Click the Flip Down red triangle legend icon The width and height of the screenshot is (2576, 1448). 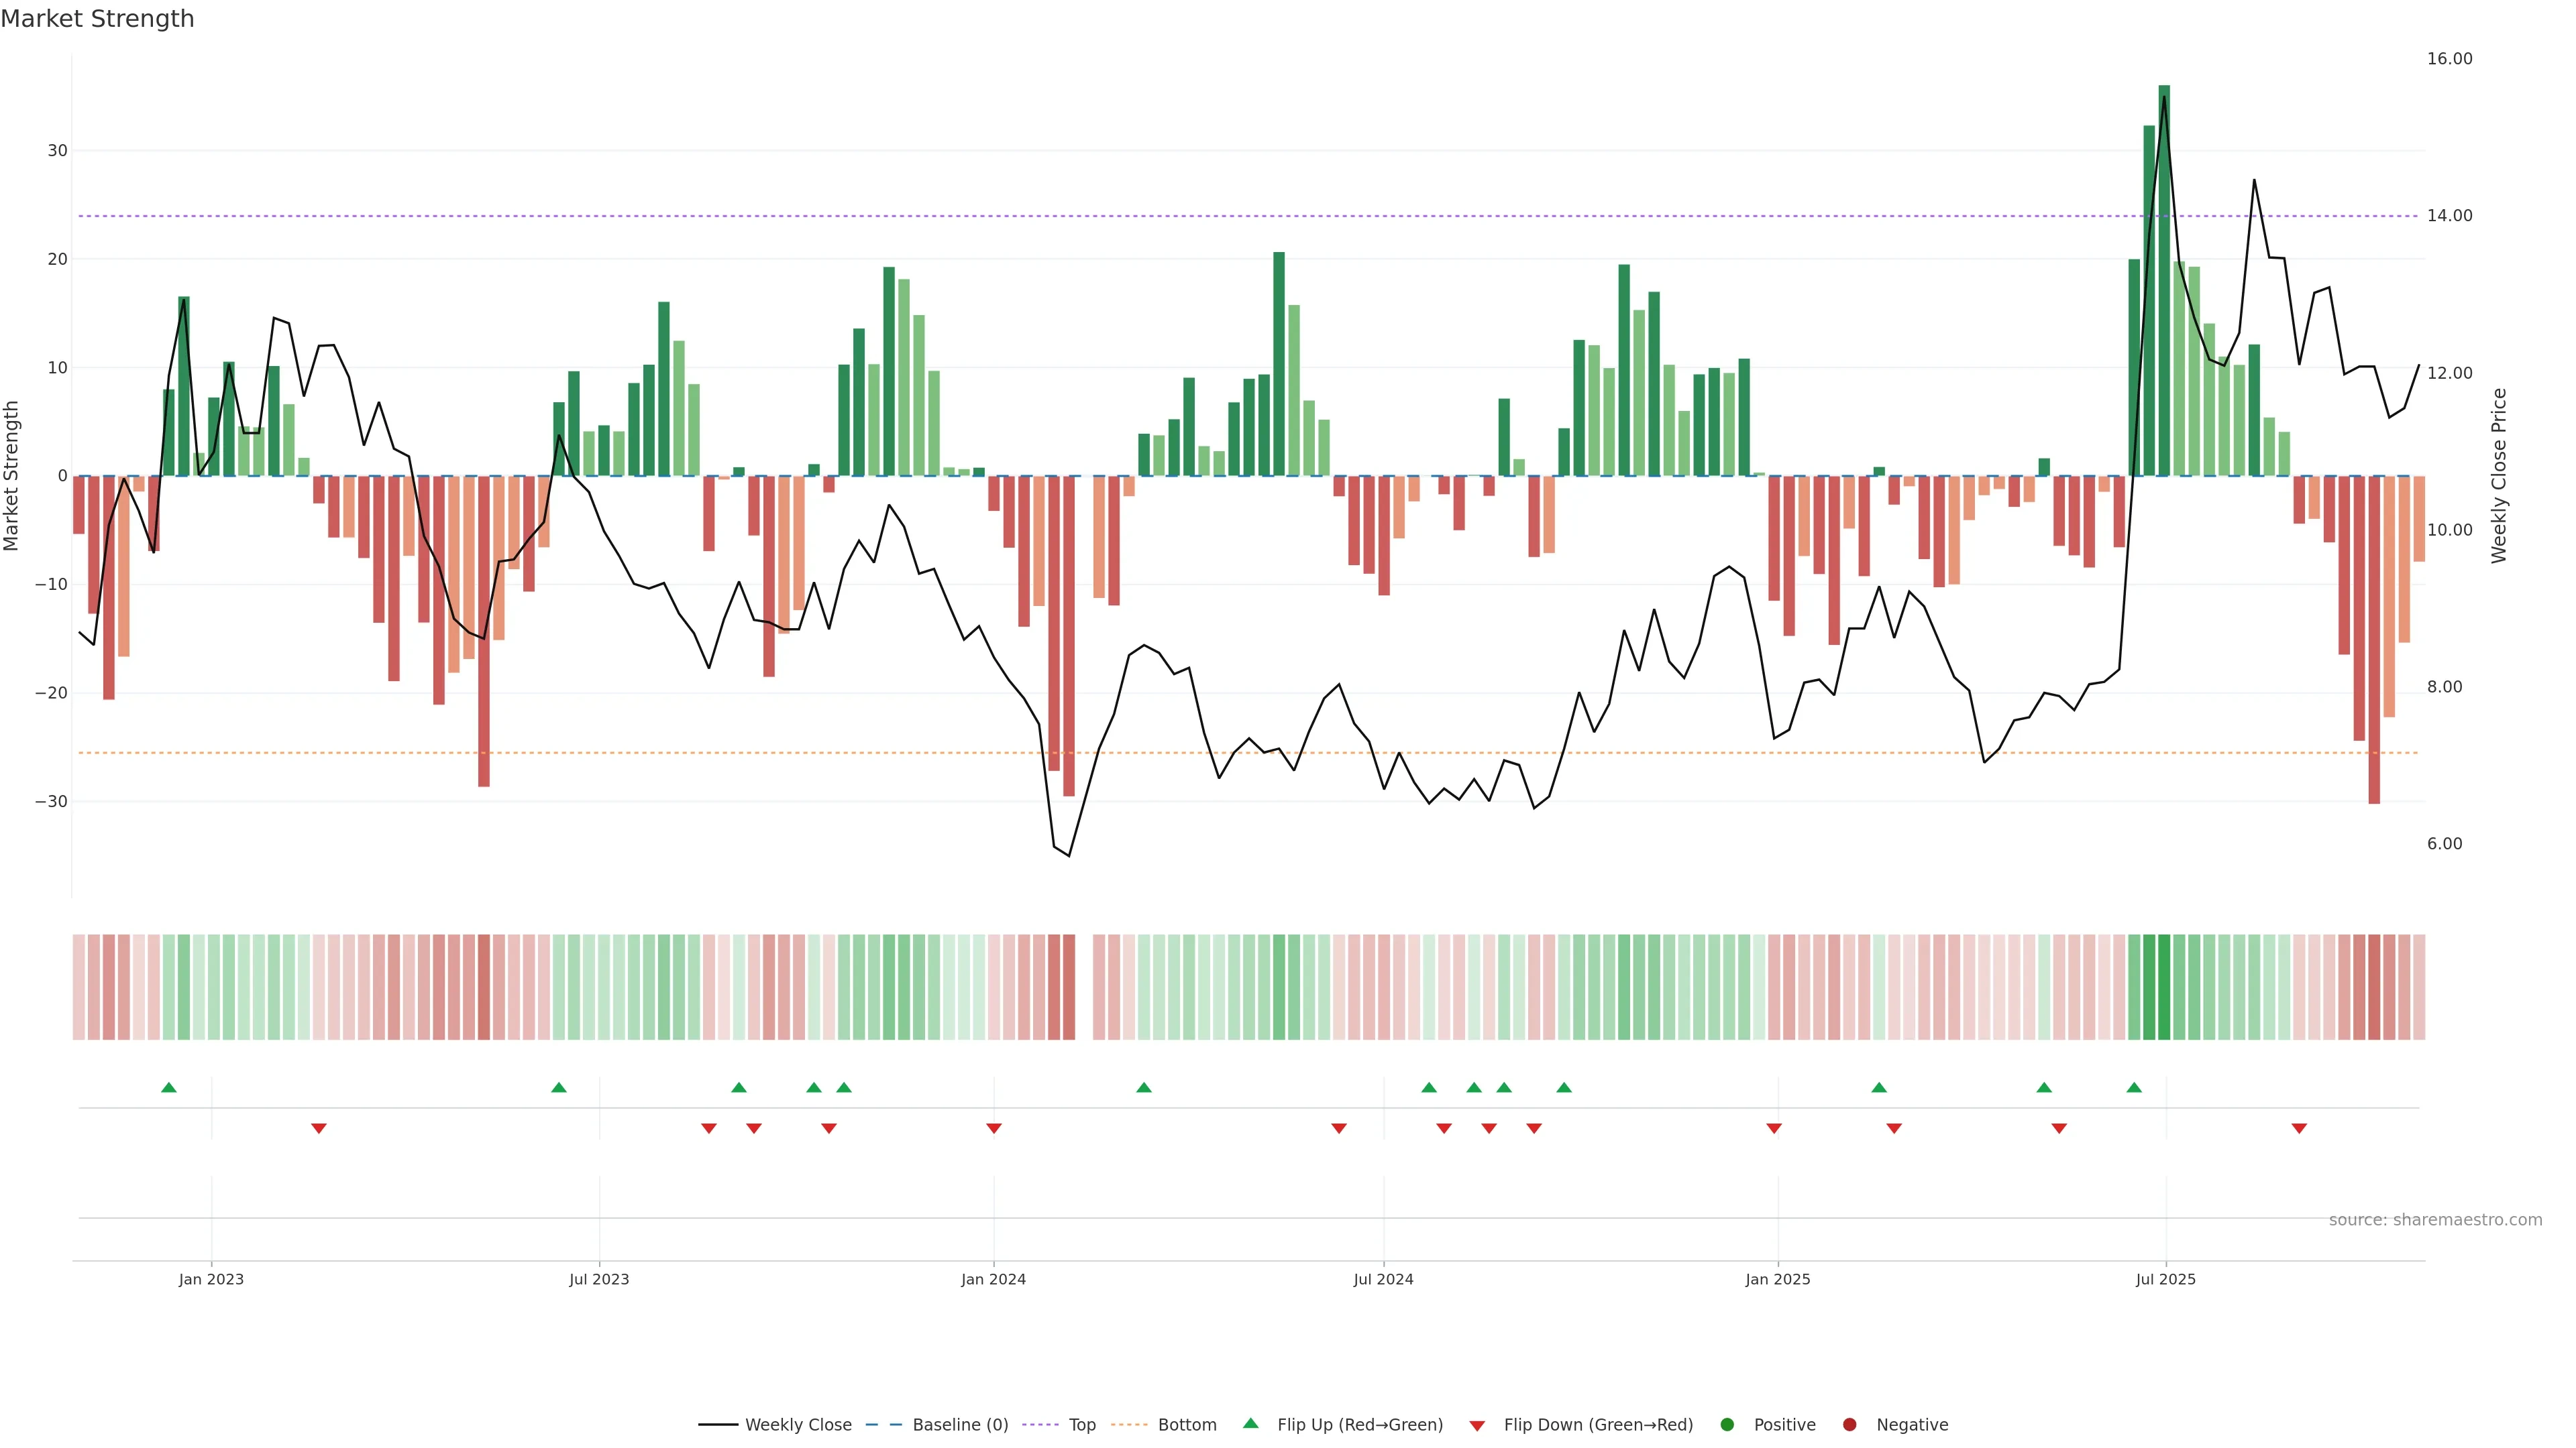[x=1477, y=1426]
